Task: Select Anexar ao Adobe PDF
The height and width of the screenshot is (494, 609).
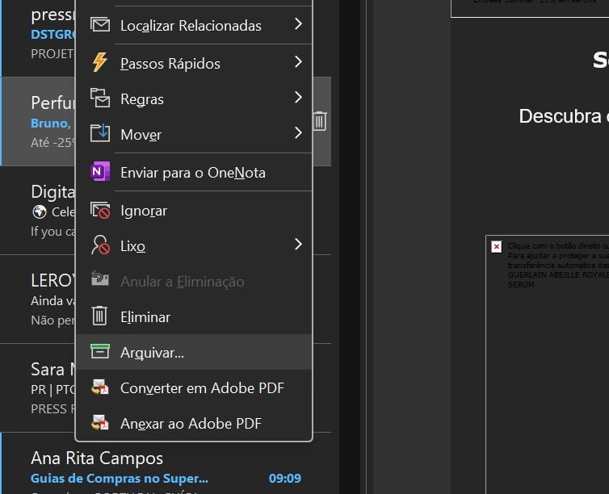Action: coord(194,424)
